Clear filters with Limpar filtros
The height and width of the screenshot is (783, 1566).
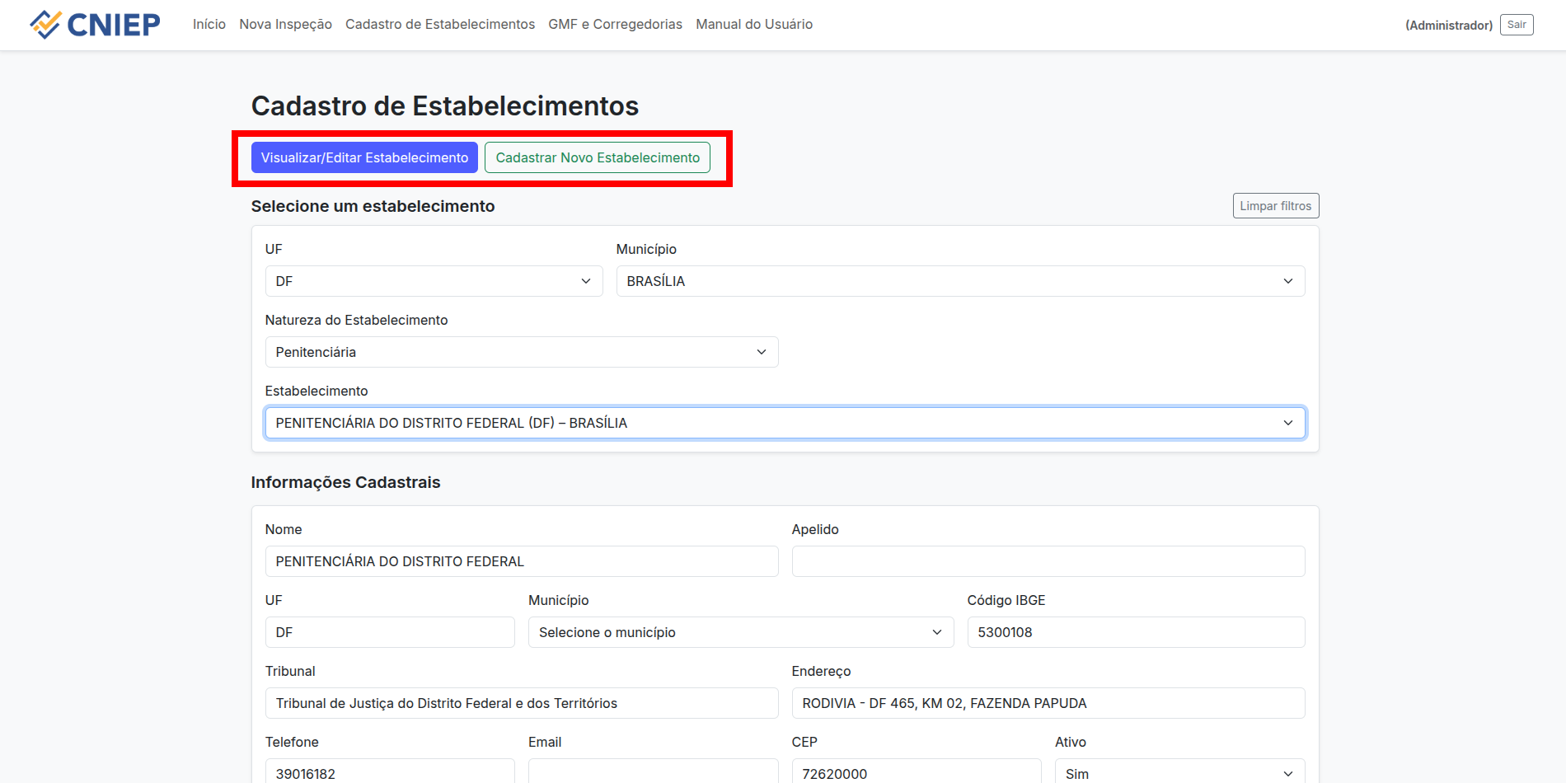[1275, 206]
